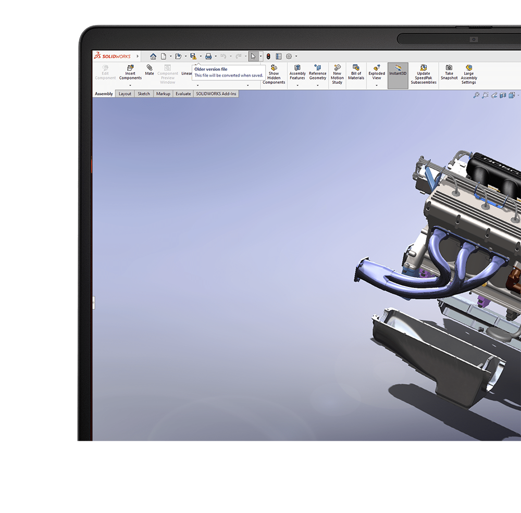The width and height of the screenshot is (521, 513).
Task: Click the Print icon
Action: coord(208,56)
